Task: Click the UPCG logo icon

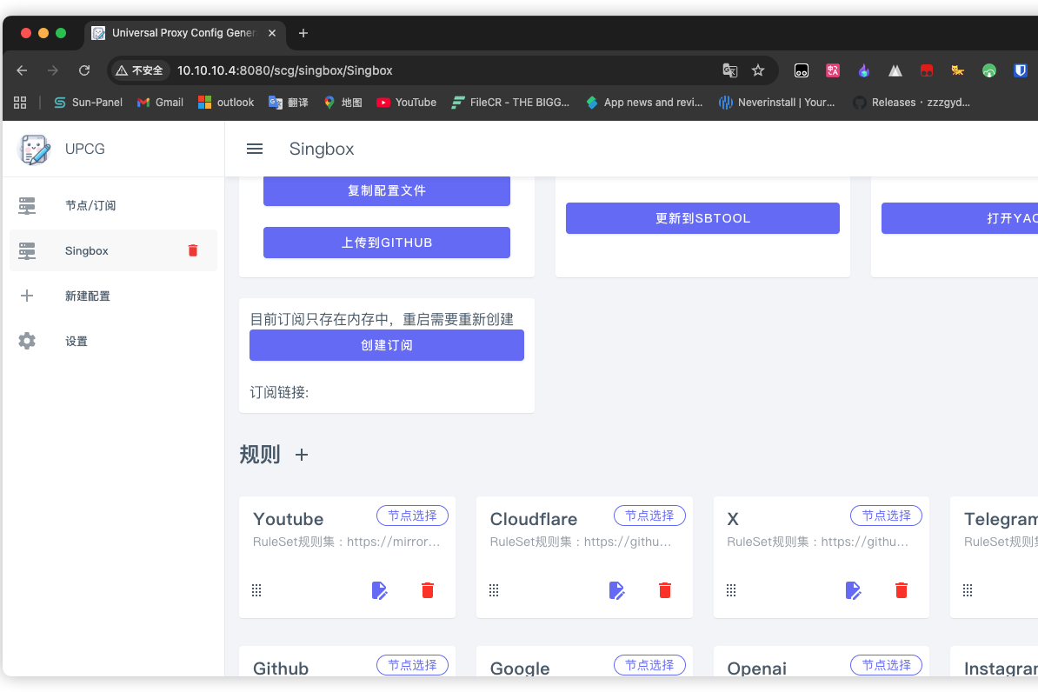Action: click(x=35, y=149)
